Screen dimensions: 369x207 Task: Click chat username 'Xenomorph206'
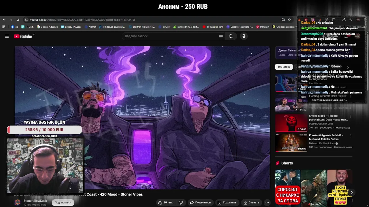[x=312, y=34]
